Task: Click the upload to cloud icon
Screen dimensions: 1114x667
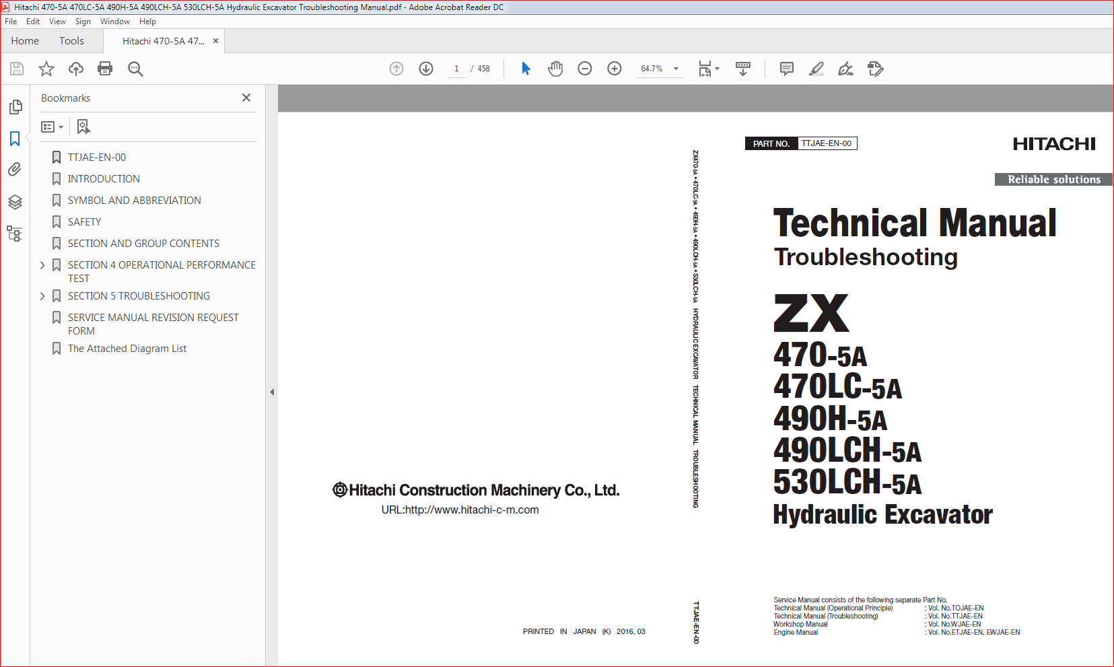Action: tap(76, 69)
